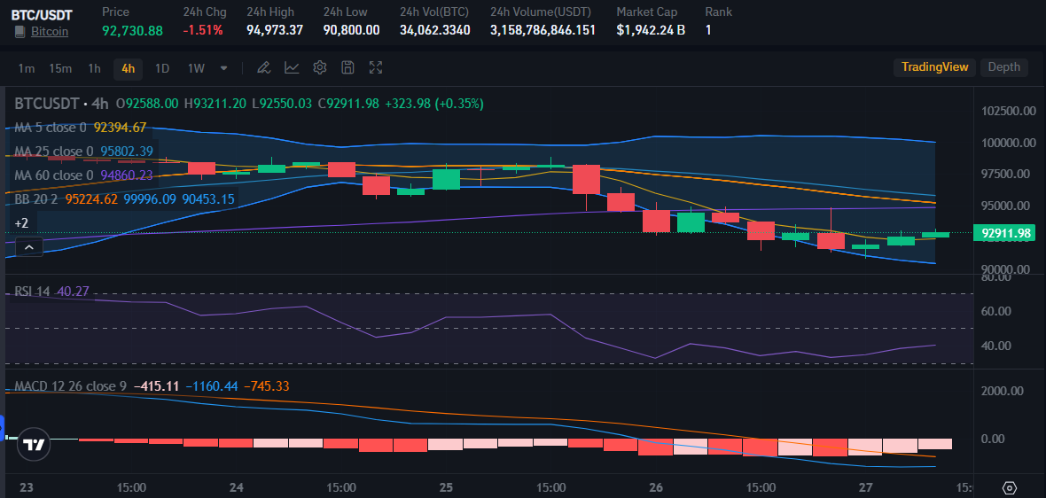The height and width of the screenshot is (498, 1046).
Task: Click the Market Cap value $1,942.24 B
Action: point(651,30)
